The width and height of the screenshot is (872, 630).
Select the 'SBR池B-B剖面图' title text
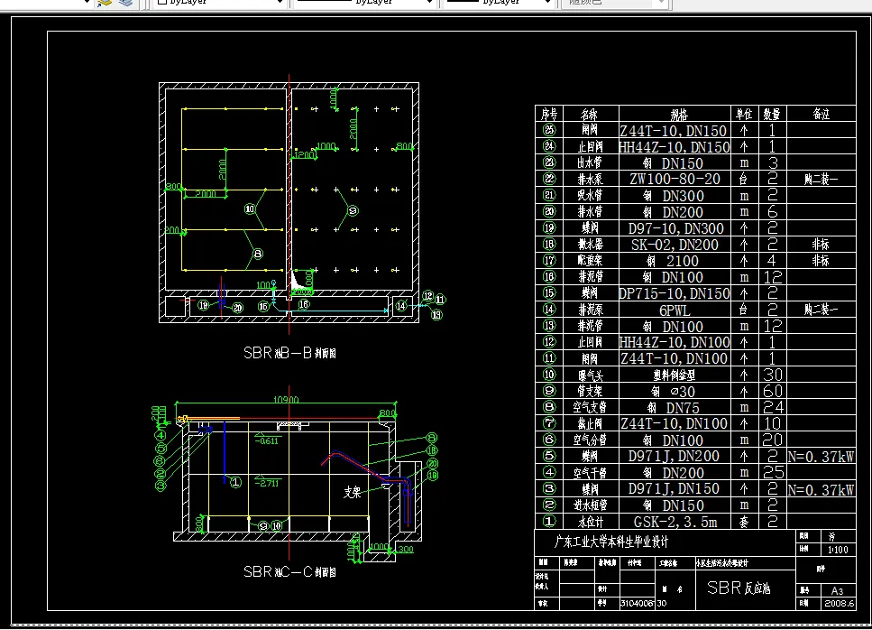click(289, 353)
